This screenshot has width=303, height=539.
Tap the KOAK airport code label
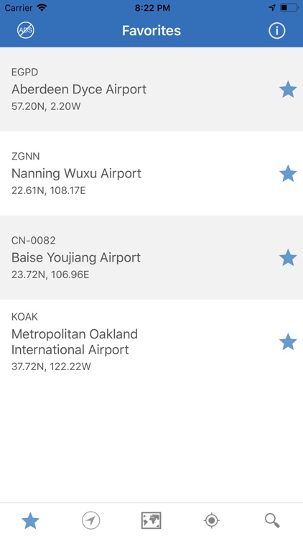click(24, 317)
